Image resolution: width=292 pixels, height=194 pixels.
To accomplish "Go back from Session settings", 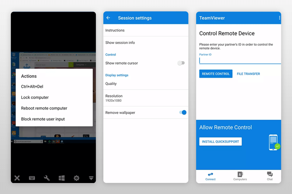I will coord(108,18).
